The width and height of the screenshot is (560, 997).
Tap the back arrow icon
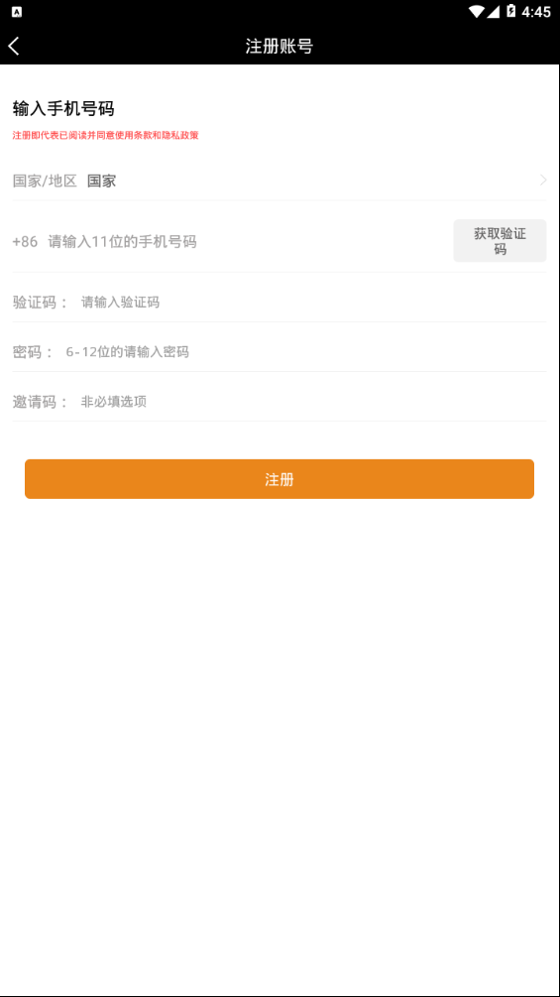[x=14, y=46]
